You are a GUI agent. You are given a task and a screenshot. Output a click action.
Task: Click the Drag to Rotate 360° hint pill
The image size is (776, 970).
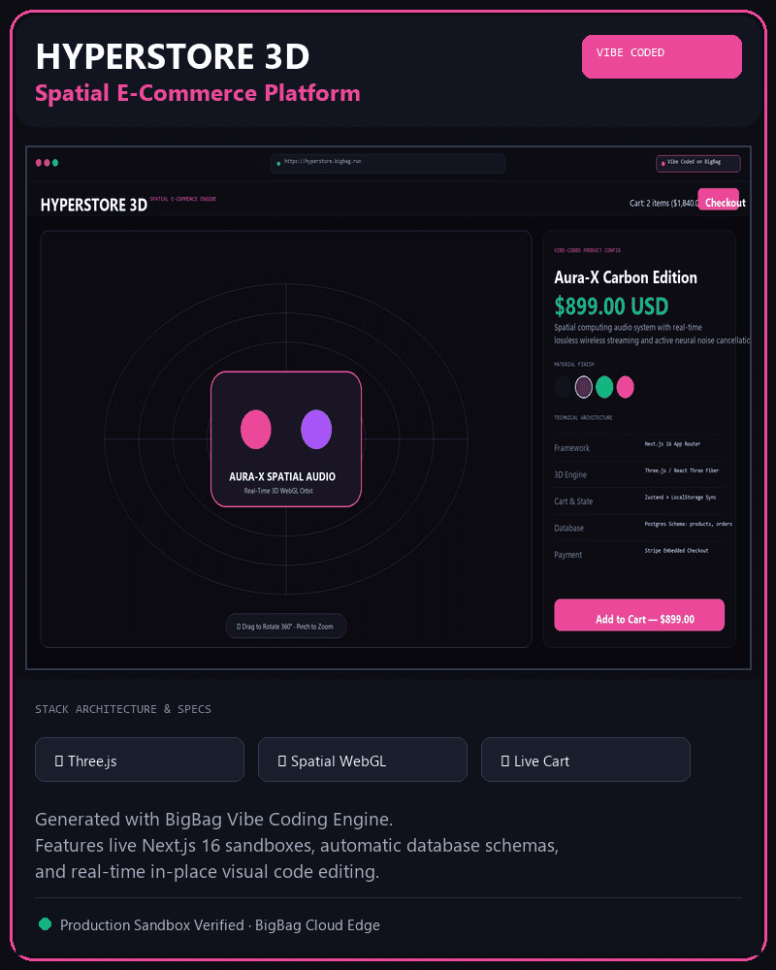(x=286, y=626)
